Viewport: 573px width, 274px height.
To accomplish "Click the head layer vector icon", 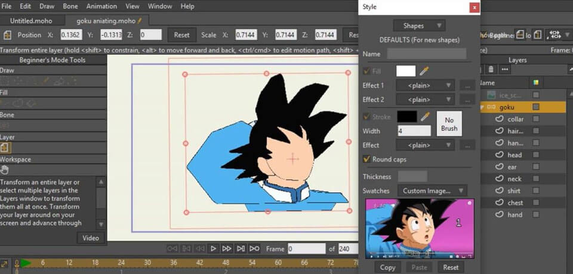I will [499, 155].
